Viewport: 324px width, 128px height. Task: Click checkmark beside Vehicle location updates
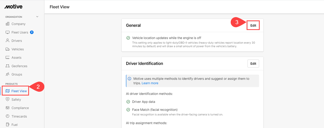[x=128, y=38]
